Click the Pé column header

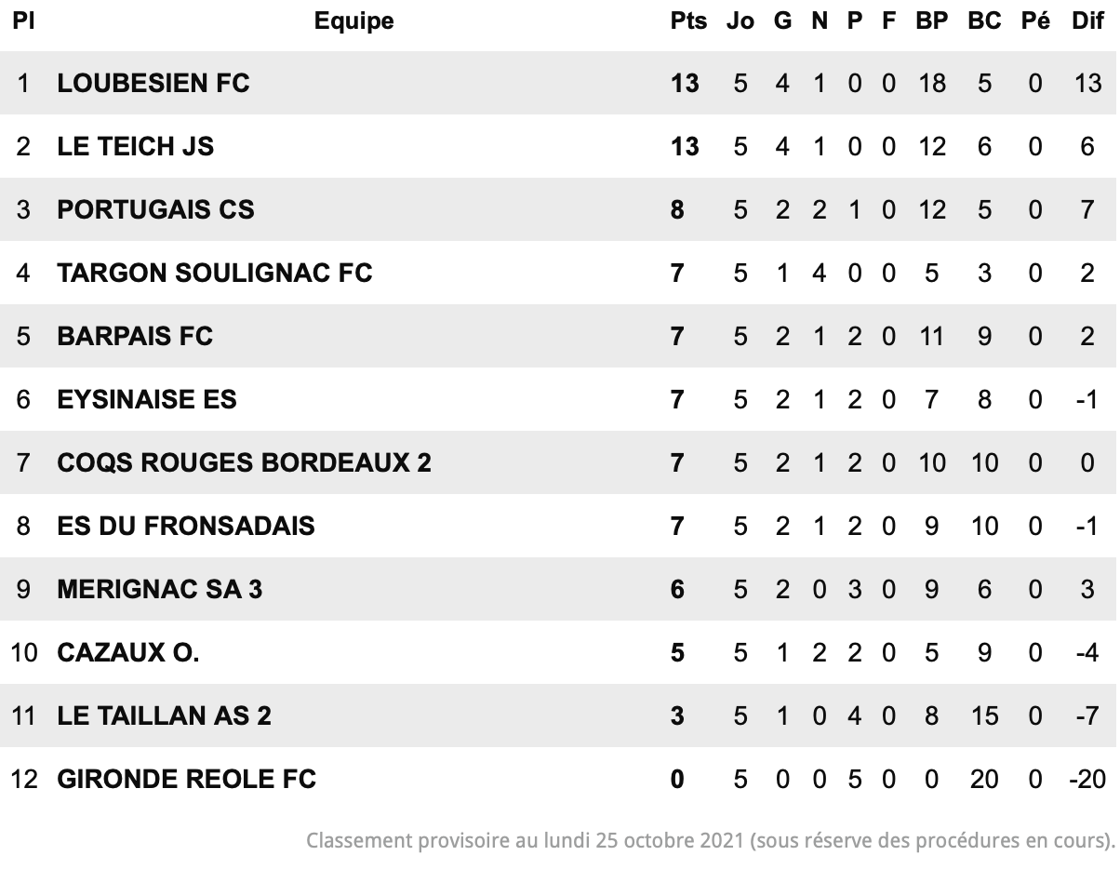pos(1035,21)
